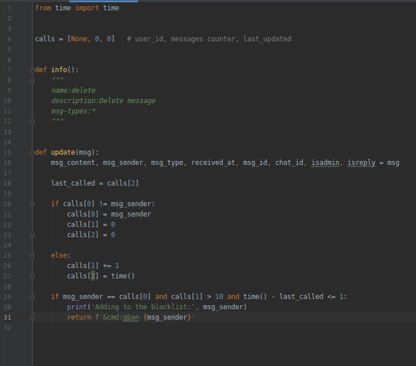The width and height of the screenshot is (416, 366).
Task: Click 'msg_type' variable on line 16
Action: tap(167, 163)
